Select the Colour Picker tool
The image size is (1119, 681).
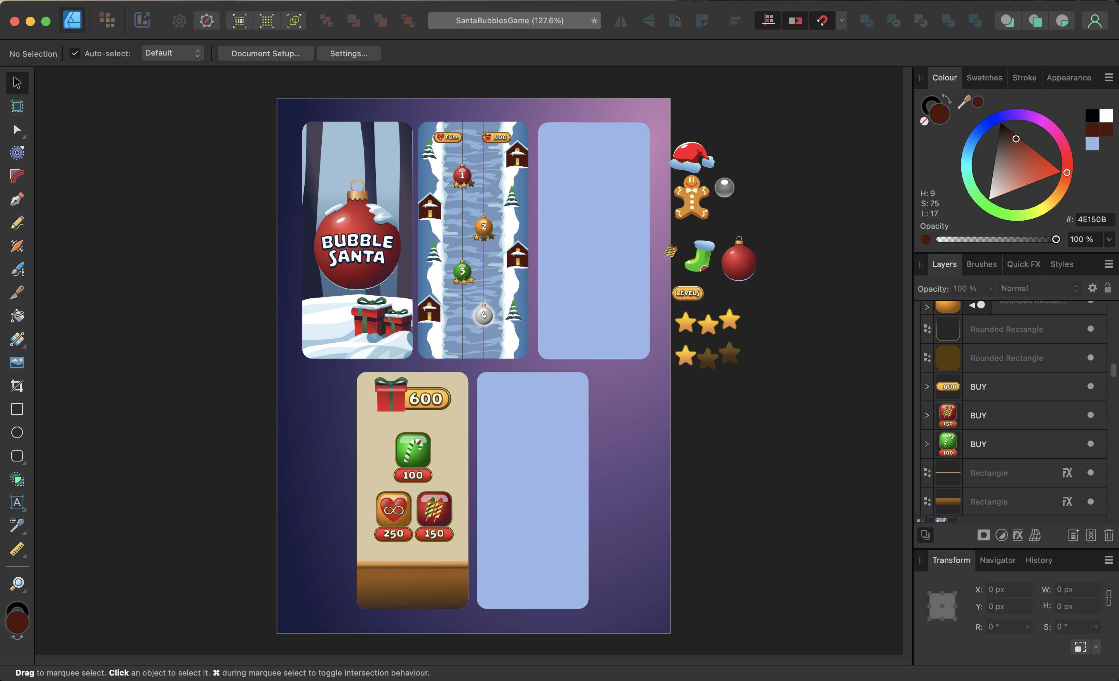17,526
